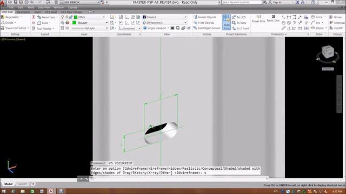Expand the Dimension panel title arrow

(x=286, y=34)
